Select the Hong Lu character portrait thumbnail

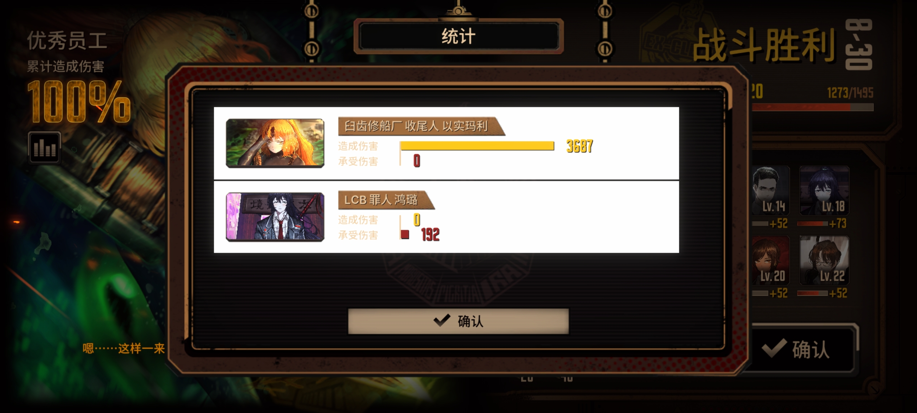[x=275, y=217]
